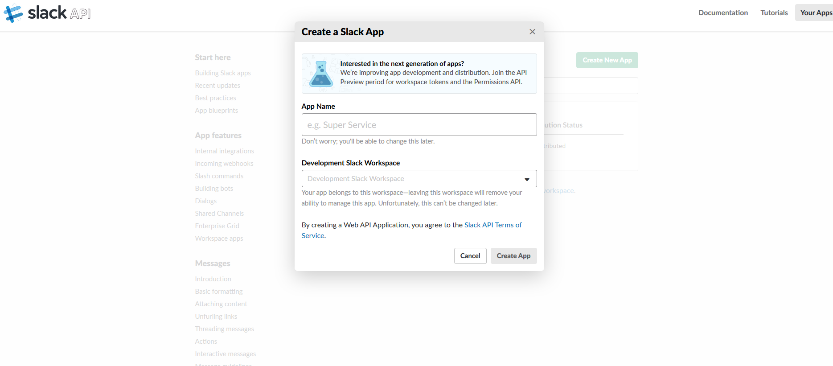Viewport: 833px width, 366px height.
Task: Open the Documentation menu item
Action: [x=723, y=12]
